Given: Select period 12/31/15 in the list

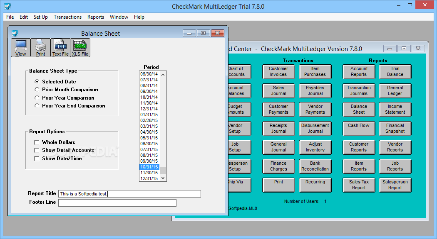Looking at the screenshot, I should pyautogui.click(x=149, y=178).
